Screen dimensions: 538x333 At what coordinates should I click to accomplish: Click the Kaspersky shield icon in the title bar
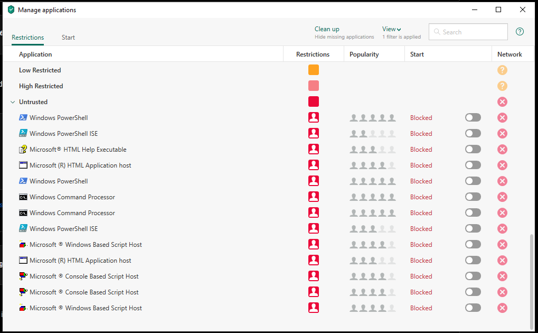(x=11, y=10)
